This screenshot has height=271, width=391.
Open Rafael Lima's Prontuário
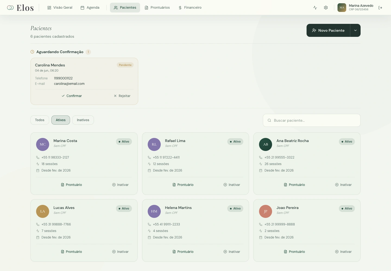point(183,185)
